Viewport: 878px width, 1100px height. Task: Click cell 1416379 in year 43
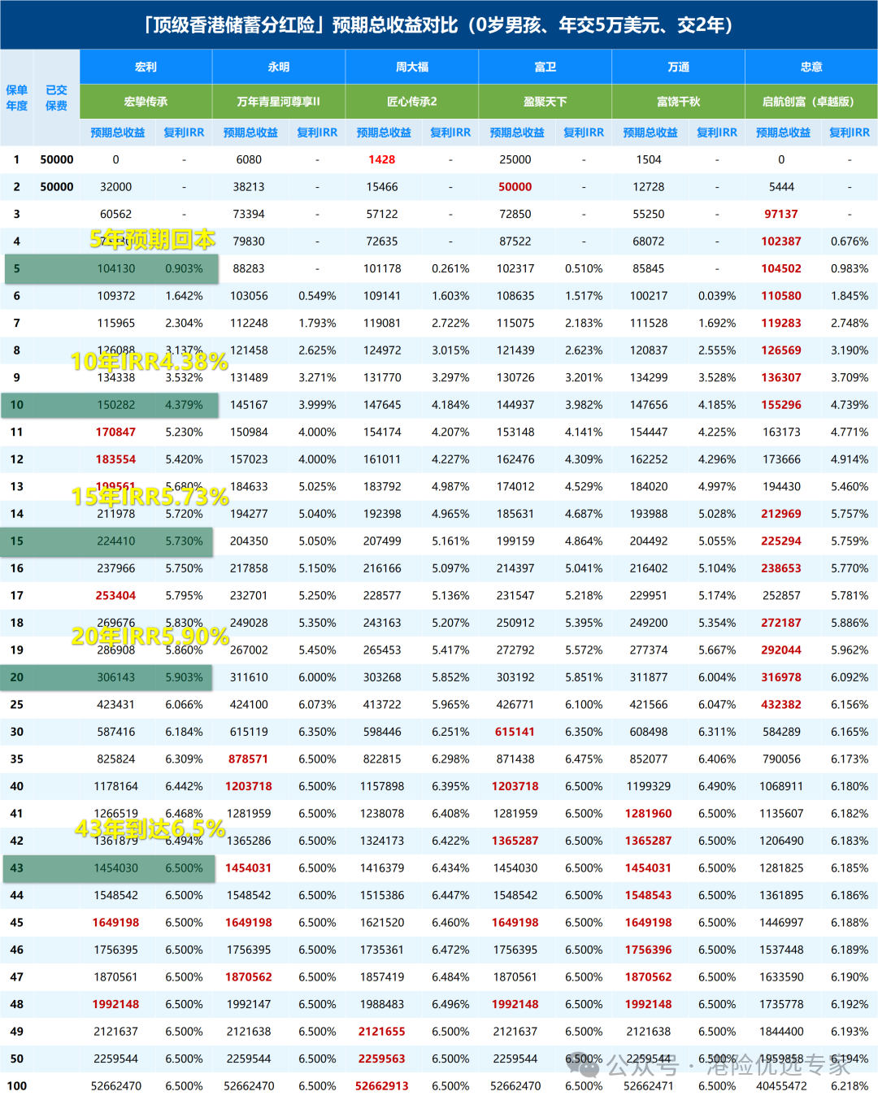click(382, 868)
